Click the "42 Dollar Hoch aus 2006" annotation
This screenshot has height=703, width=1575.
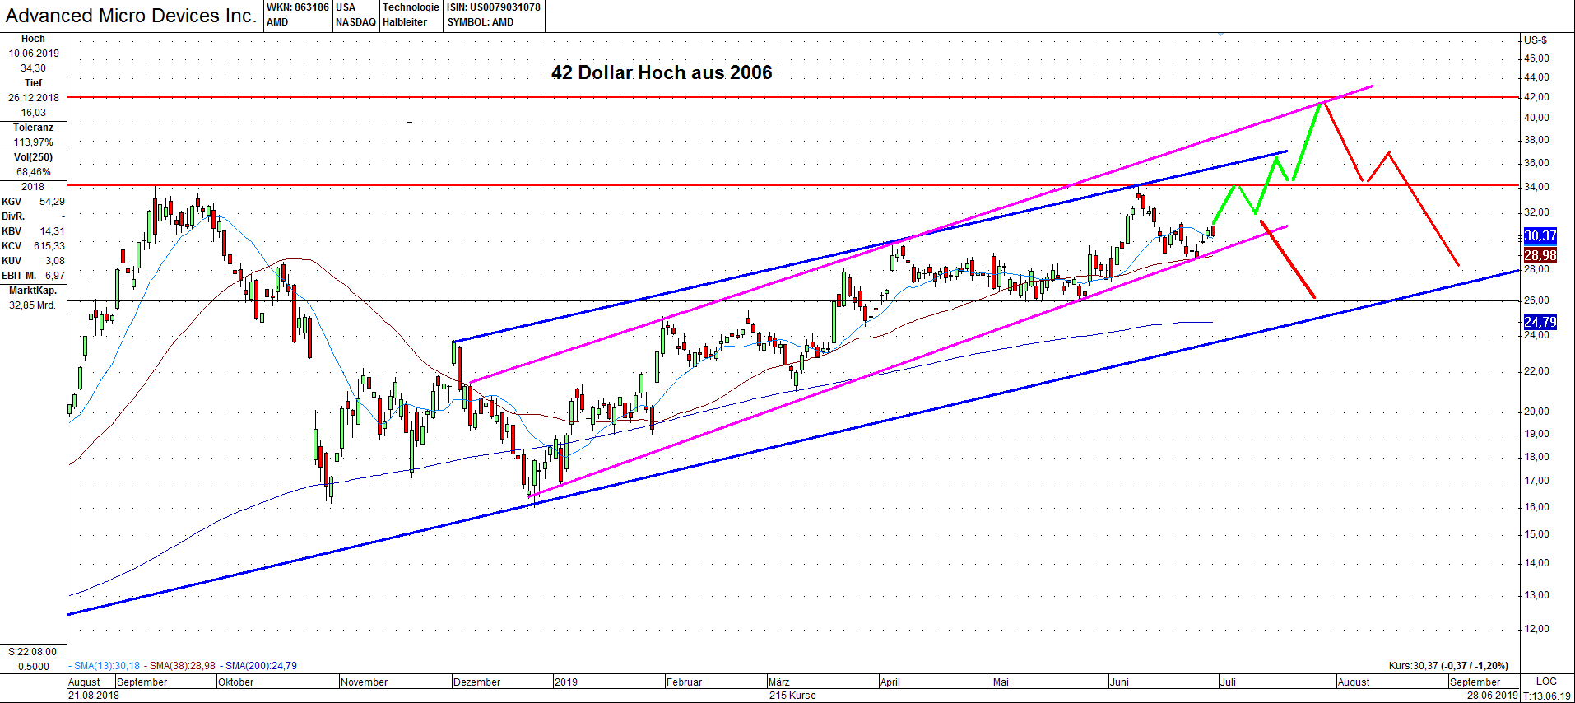[662, 72]
